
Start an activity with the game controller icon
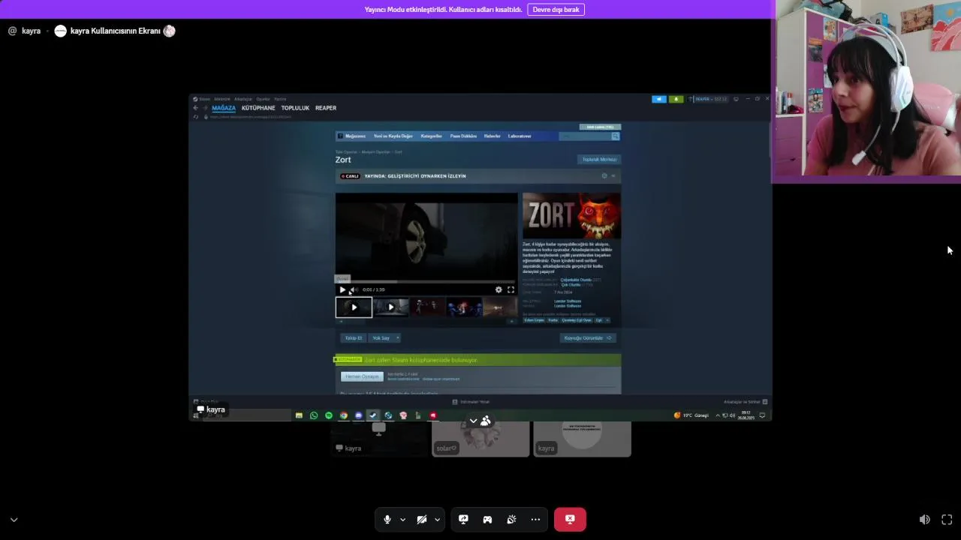pos(487,519)
